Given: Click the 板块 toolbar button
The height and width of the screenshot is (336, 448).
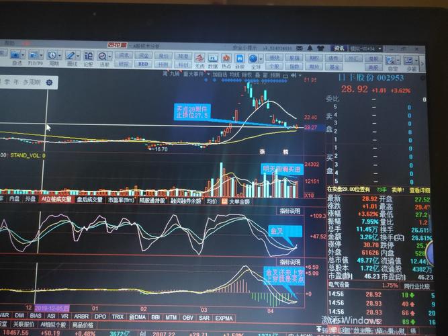Looking at the screenshot, I should (274, 58).
